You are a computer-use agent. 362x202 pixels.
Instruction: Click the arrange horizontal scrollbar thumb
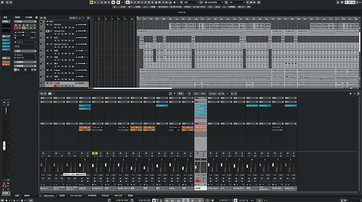click(x=133, y=88)
